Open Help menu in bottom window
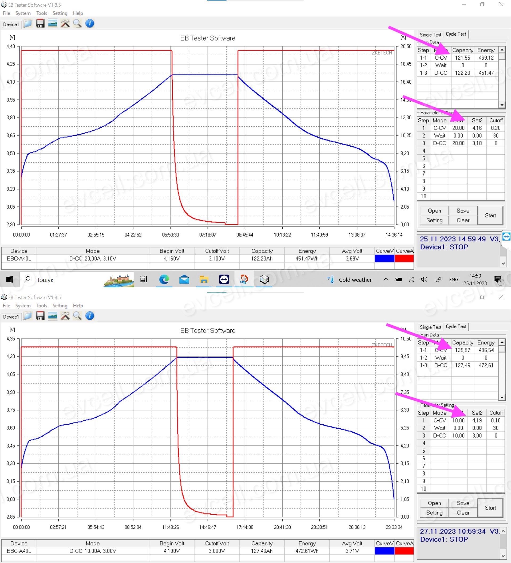This screenshot has height=563, width=511. click(78, 305)
